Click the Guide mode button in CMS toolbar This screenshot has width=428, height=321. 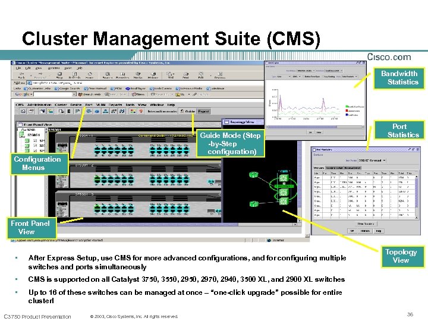pyautogui.click(x=188, y=111)
